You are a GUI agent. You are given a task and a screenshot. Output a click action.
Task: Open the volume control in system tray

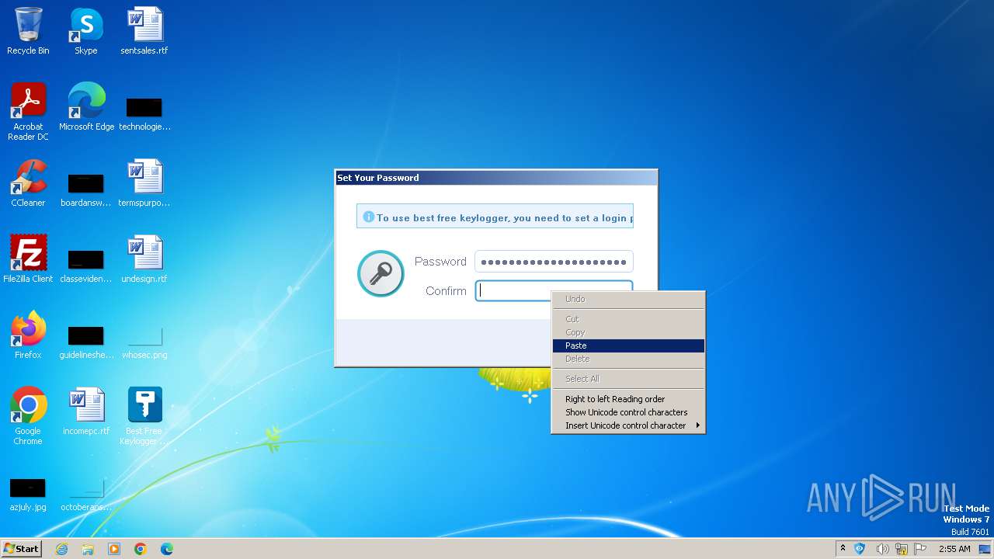[882, 549]
